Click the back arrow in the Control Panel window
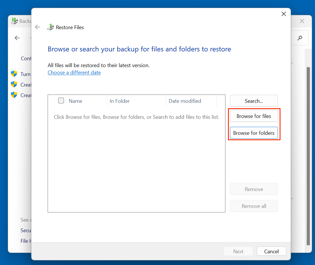 17,38
